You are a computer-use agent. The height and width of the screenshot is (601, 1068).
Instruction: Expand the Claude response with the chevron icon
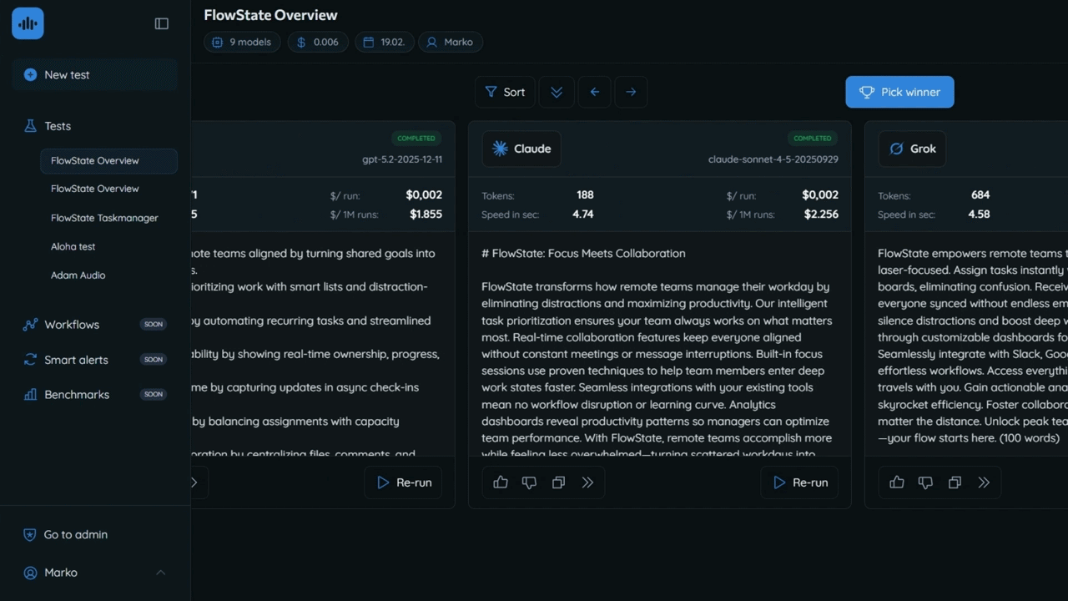point(587,482)
